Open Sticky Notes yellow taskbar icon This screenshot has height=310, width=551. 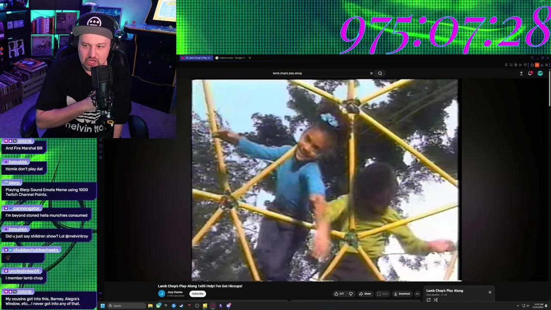click(205, 306)
